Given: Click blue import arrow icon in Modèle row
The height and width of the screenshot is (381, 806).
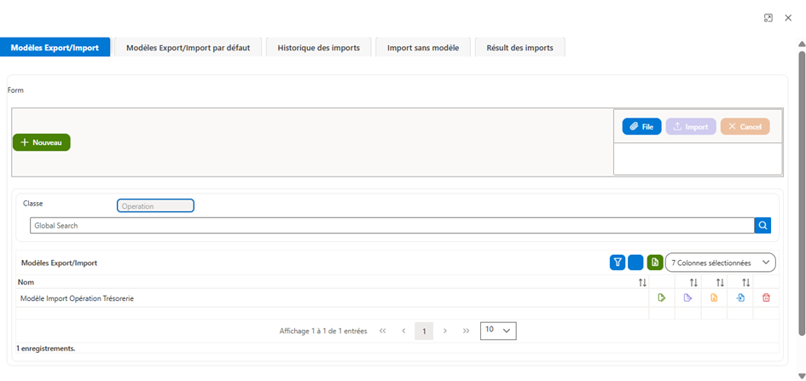Looking at the screenshot, I should tap(740, 297).
